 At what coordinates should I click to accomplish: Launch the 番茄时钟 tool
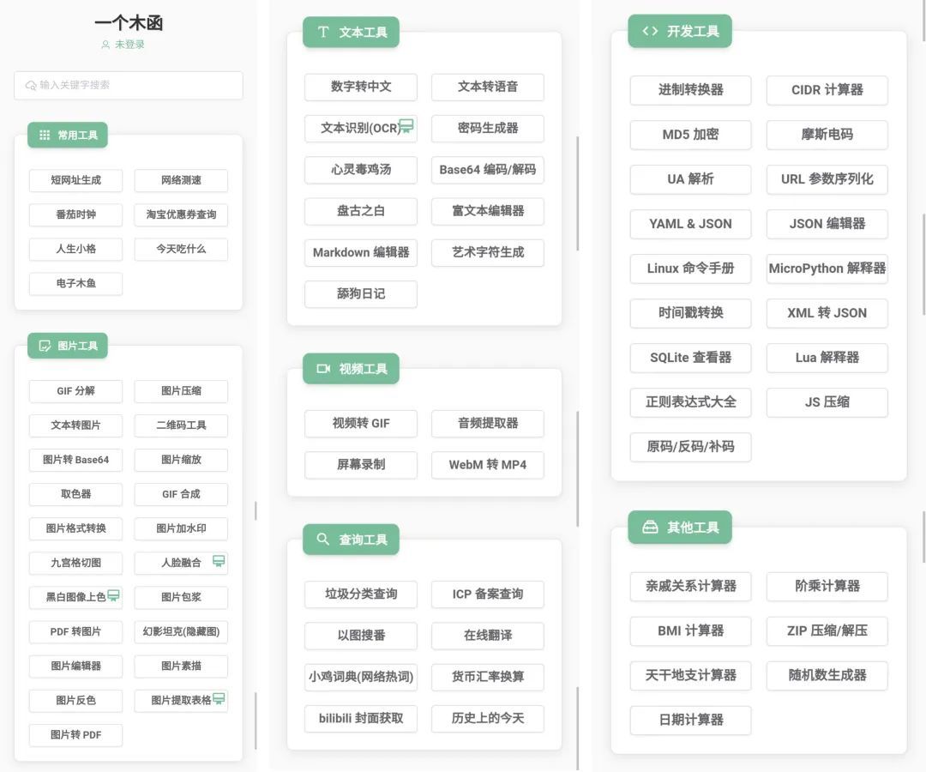(75, 214)
